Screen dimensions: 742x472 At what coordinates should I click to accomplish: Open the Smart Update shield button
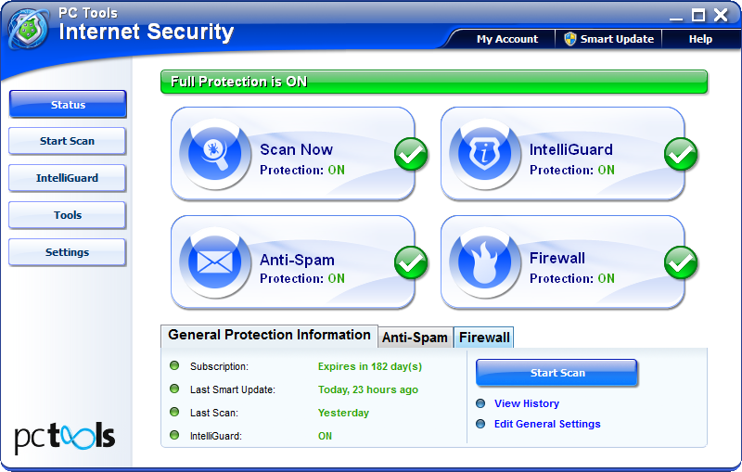click(608, 39)
